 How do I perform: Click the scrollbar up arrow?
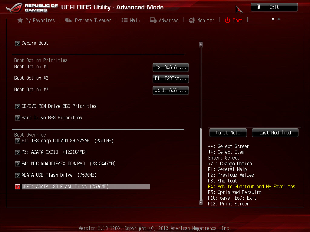201,44
